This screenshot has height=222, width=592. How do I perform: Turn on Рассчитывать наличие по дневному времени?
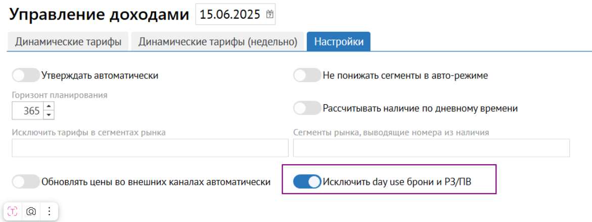(307, 108)
